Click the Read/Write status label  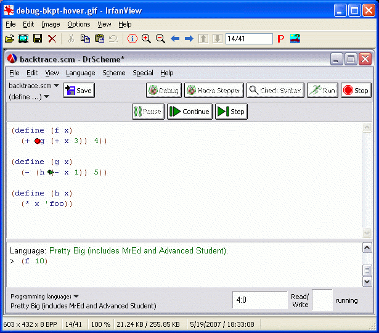(300, 300)
